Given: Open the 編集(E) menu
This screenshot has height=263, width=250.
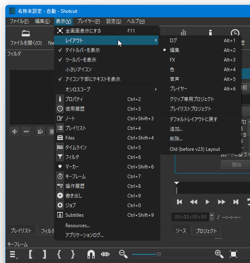Looking at the screenshot, I should (x=42, y=21).
